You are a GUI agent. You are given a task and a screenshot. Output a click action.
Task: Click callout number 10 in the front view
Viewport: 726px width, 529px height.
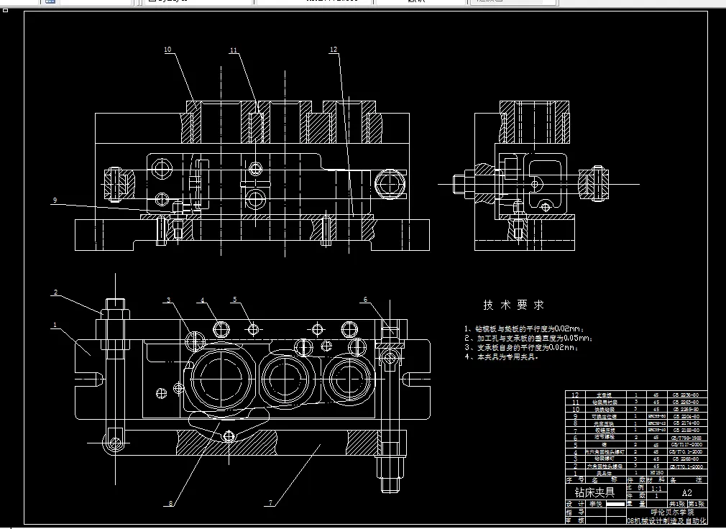coord(167,50)
